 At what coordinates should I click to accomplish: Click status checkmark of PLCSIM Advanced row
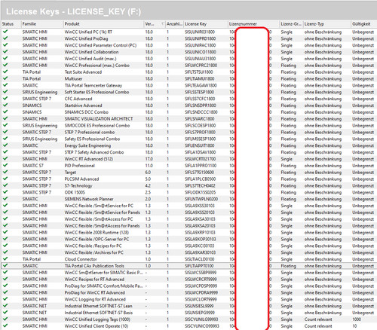(5, 179)
